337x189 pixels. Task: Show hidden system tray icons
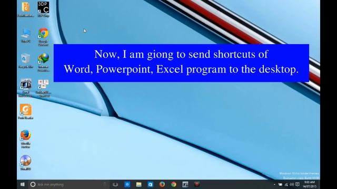[x=274, y=184]
